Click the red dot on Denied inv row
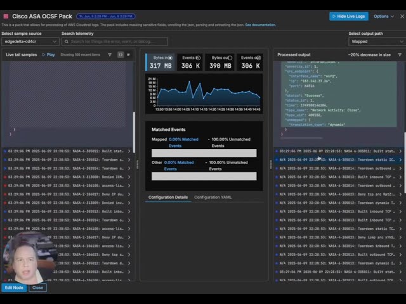The width and height of the screenshot is (406, 304). pyautogui.click(x=5, y=203)
